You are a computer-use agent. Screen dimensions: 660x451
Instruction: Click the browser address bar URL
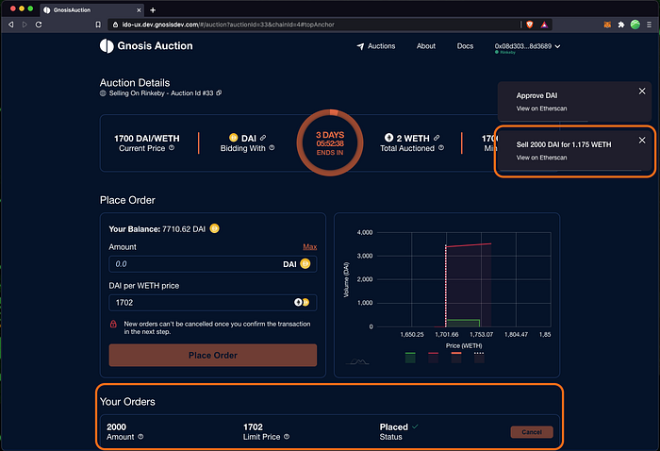[x=228, y=25]
